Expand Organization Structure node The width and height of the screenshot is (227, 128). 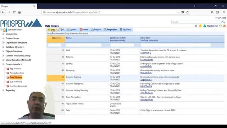[3, 43]
